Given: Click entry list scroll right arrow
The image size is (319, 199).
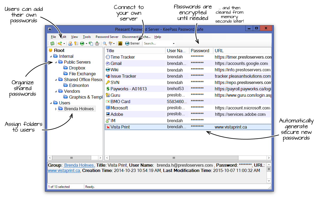Looking at the screenshot, I should 269,158.
